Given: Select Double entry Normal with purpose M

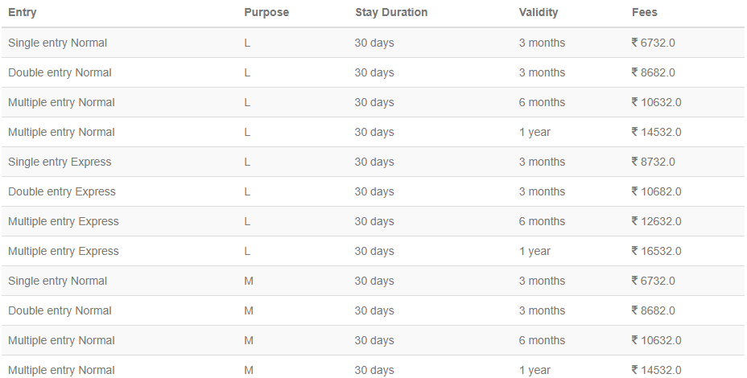Looking at the screenshot, I should [373, 311].
